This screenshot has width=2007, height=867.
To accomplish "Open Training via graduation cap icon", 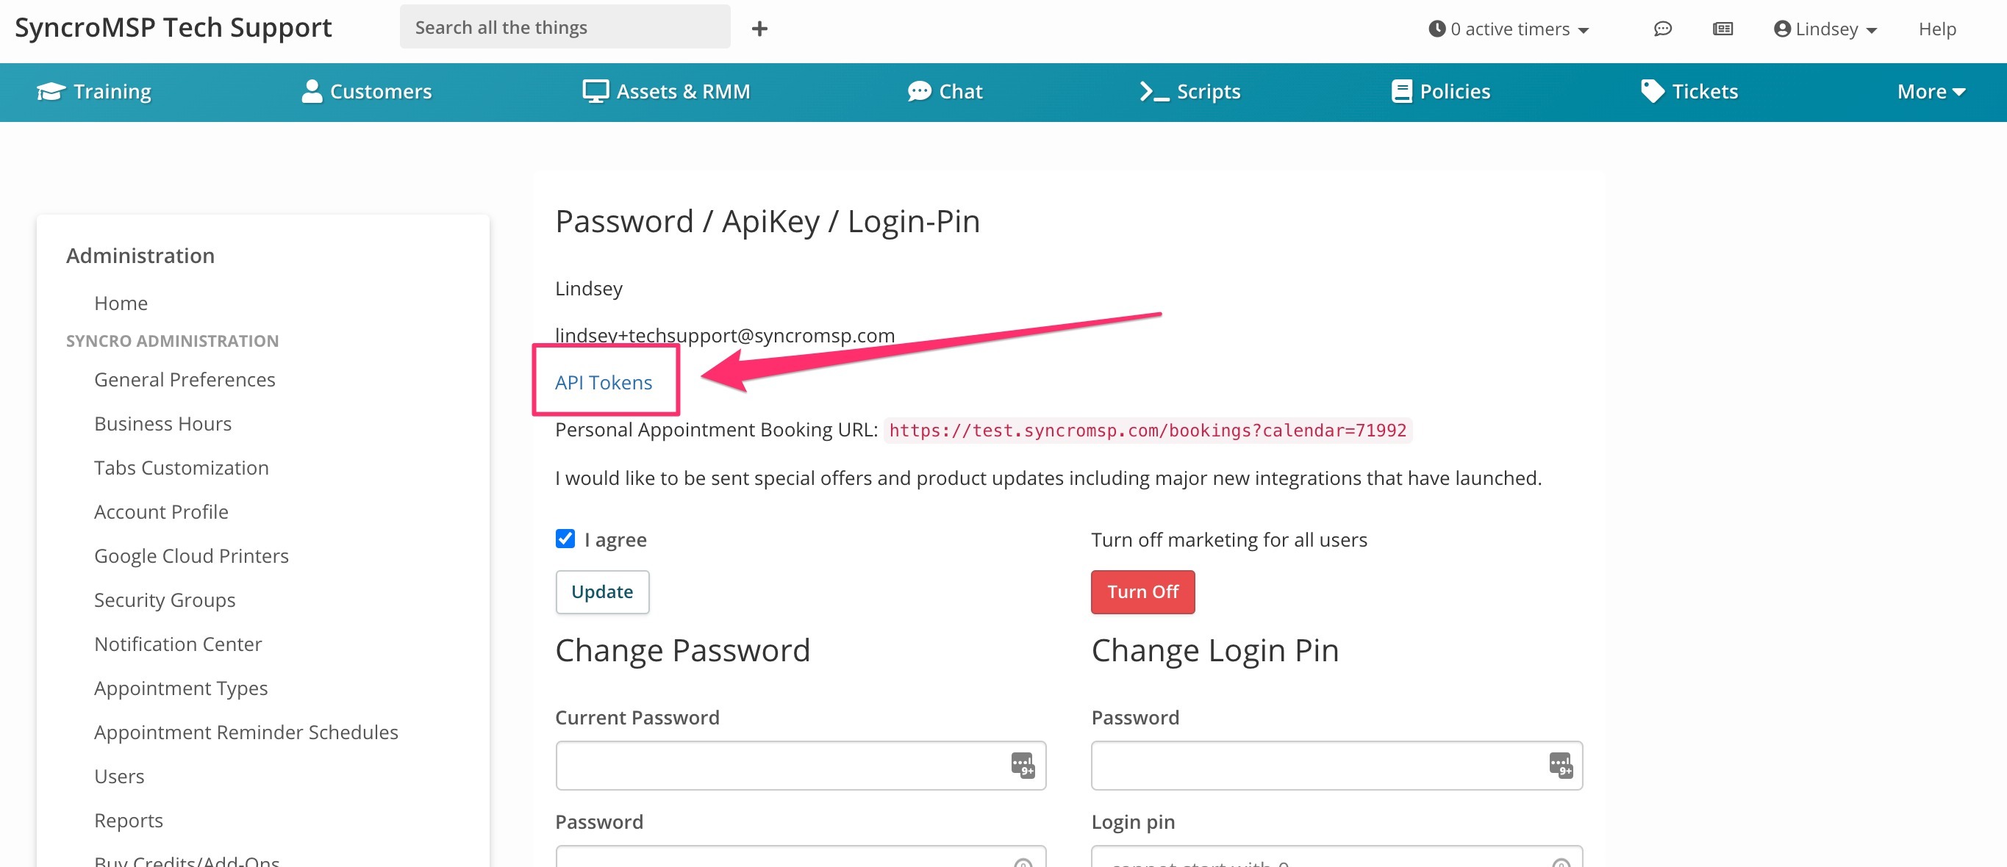I will coord(51,91).
